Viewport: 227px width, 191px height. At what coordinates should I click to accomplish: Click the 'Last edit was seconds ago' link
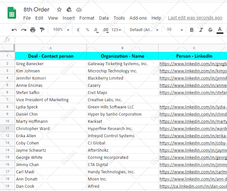coord(195,18)
